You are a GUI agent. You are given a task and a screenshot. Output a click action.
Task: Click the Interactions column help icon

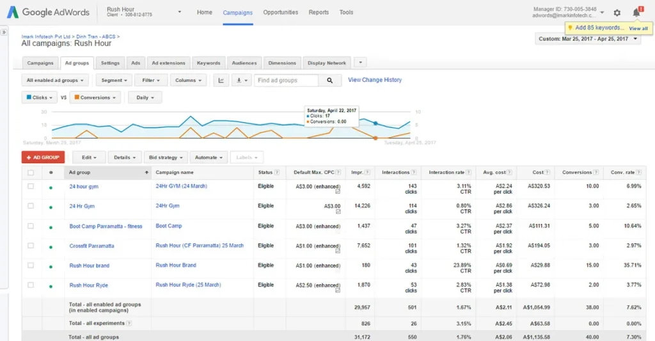click(x=414, y=172)
